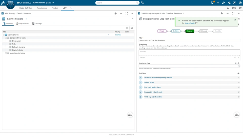The height and width of the screenshot is (137, 243).
Task: Open Requirements tab in Strategy panel
Action: pyautogui.click(x=22, y=24)
